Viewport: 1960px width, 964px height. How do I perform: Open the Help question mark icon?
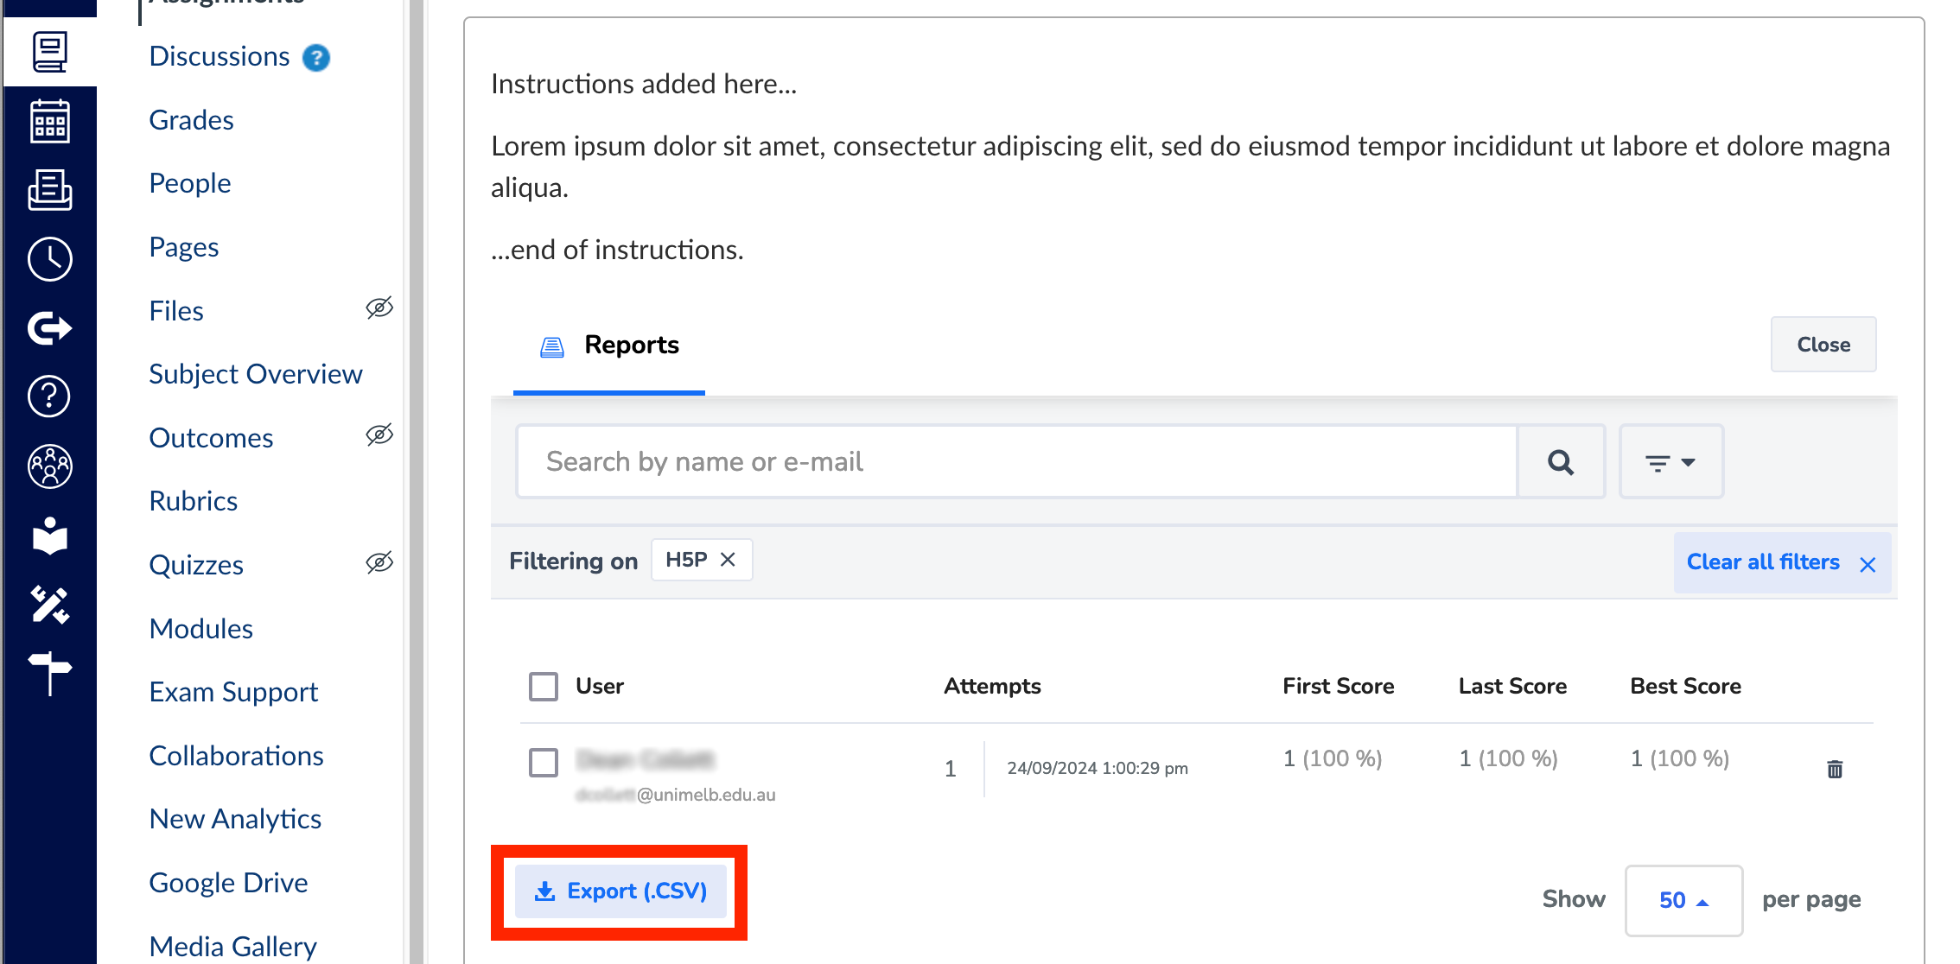pyautogui.click(x=50, y=396)
